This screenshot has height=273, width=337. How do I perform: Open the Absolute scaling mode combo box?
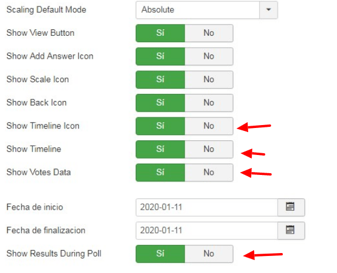[207, 10]
